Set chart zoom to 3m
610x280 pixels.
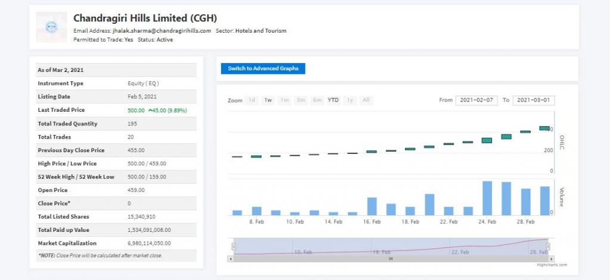point(301,100)
